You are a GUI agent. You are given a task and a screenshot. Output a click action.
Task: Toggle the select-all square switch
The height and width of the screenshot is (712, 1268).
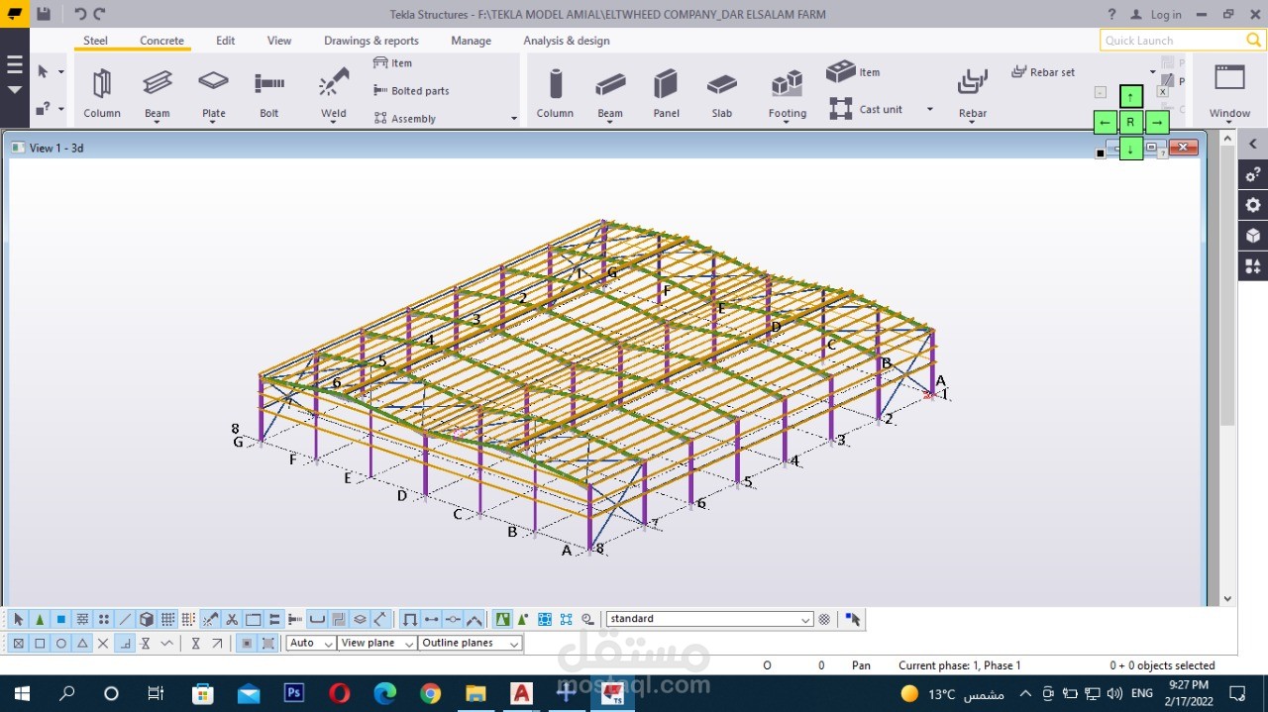[x=18, y=643]
